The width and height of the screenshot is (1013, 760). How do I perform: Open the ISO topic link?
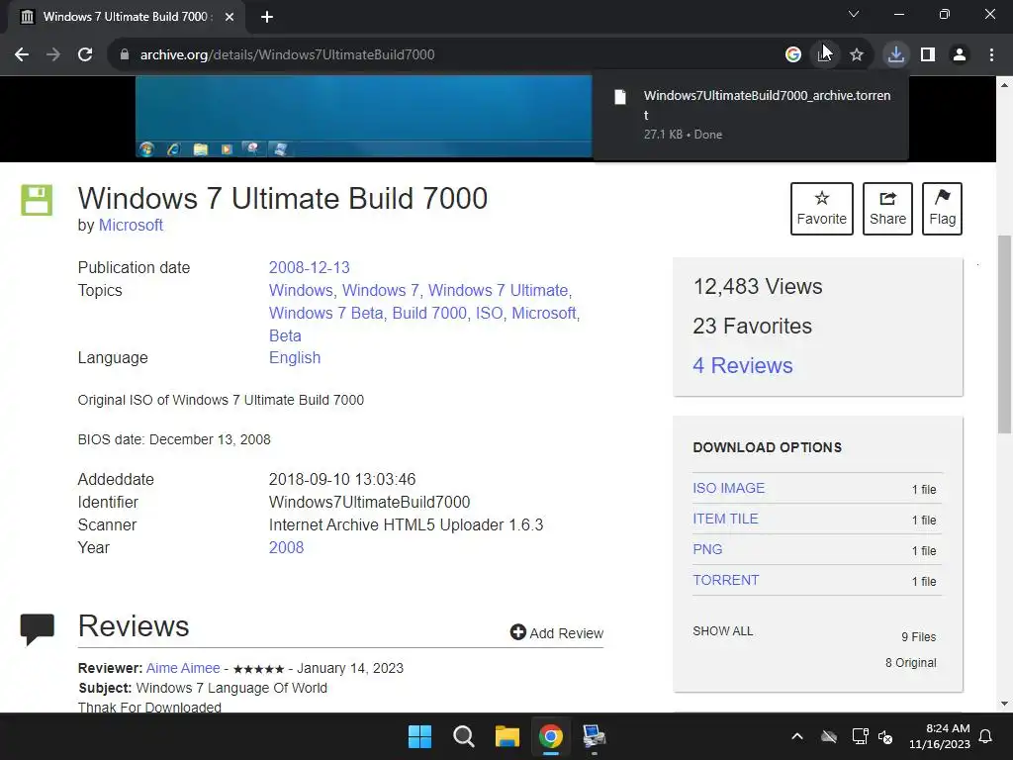click(x=489, y=313)
